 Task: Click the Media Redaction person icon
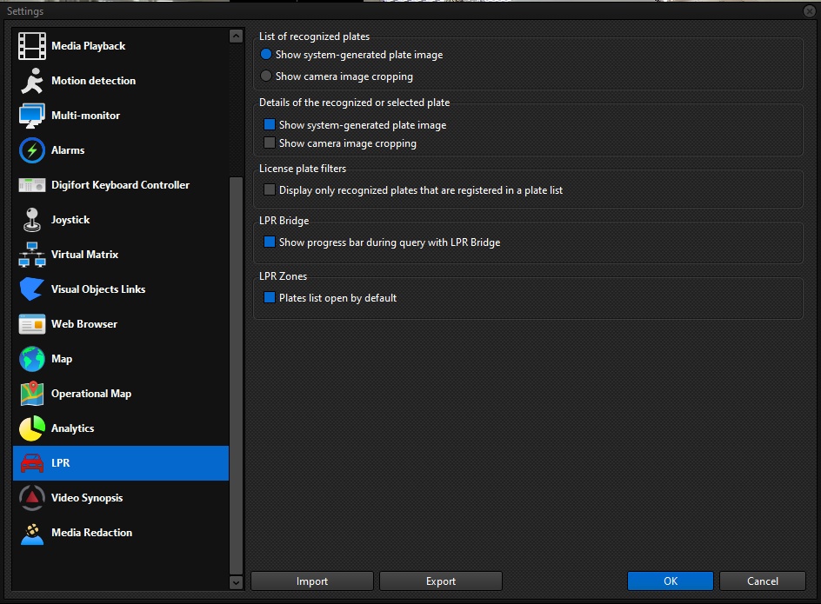coord(32,533)
